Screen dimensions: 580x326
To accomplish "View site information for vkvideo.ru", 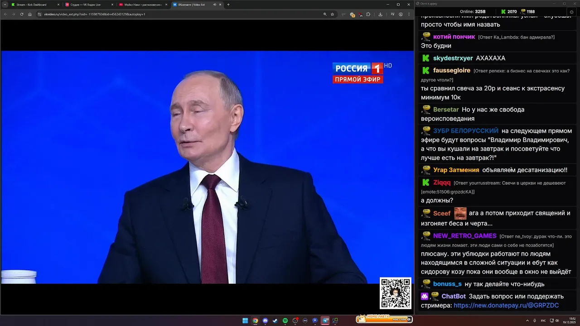I will (x=40, y=14).
